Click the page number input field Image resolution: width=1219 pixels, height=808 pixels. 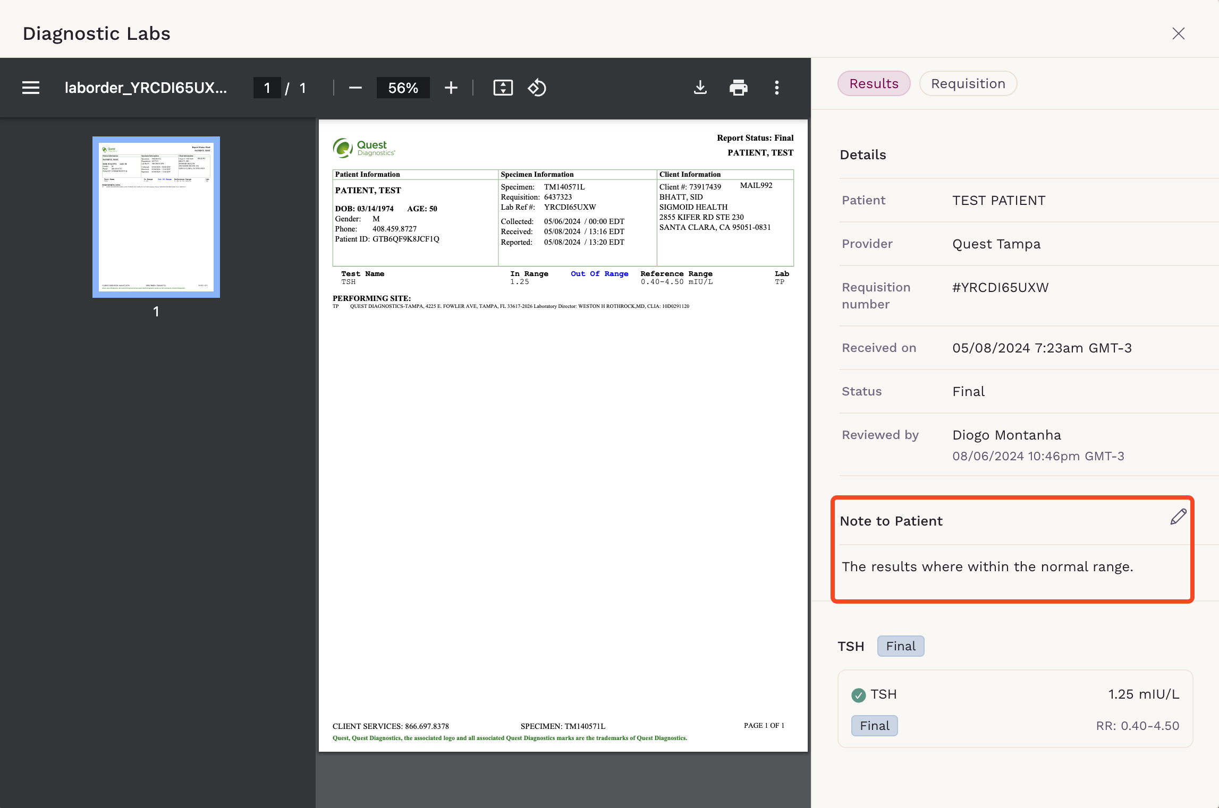(267, 88)
